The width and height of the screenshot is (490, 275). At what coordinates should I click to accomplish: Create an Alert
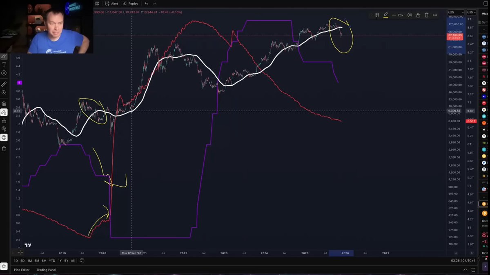(x=111, y=4)
